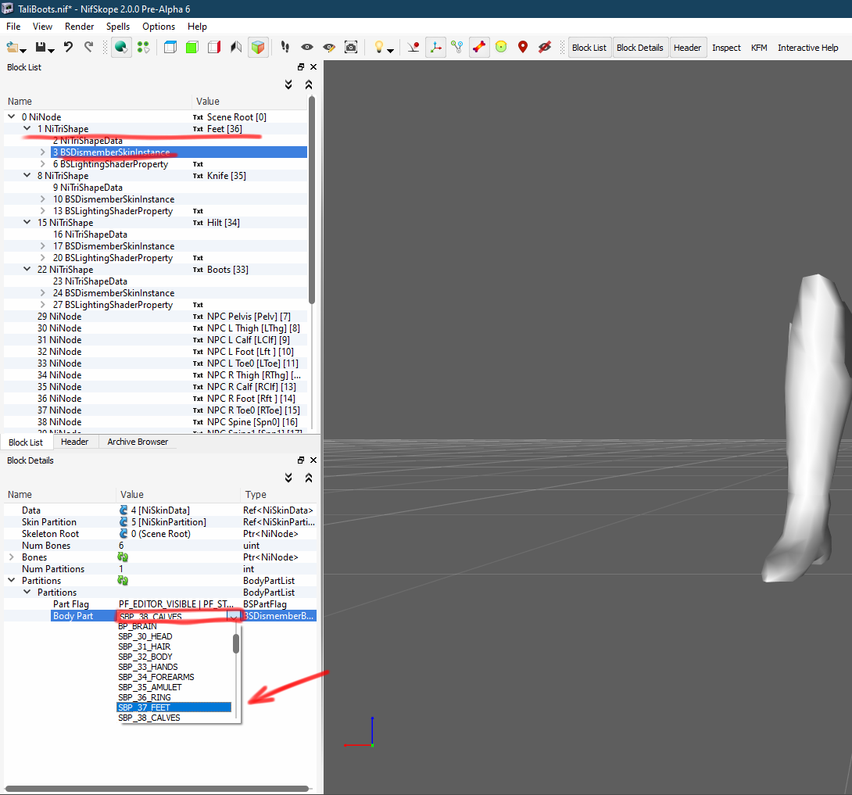852x795 pixels.
Task: Click the walk footsteps icon
Action: (x=285, y=47)
